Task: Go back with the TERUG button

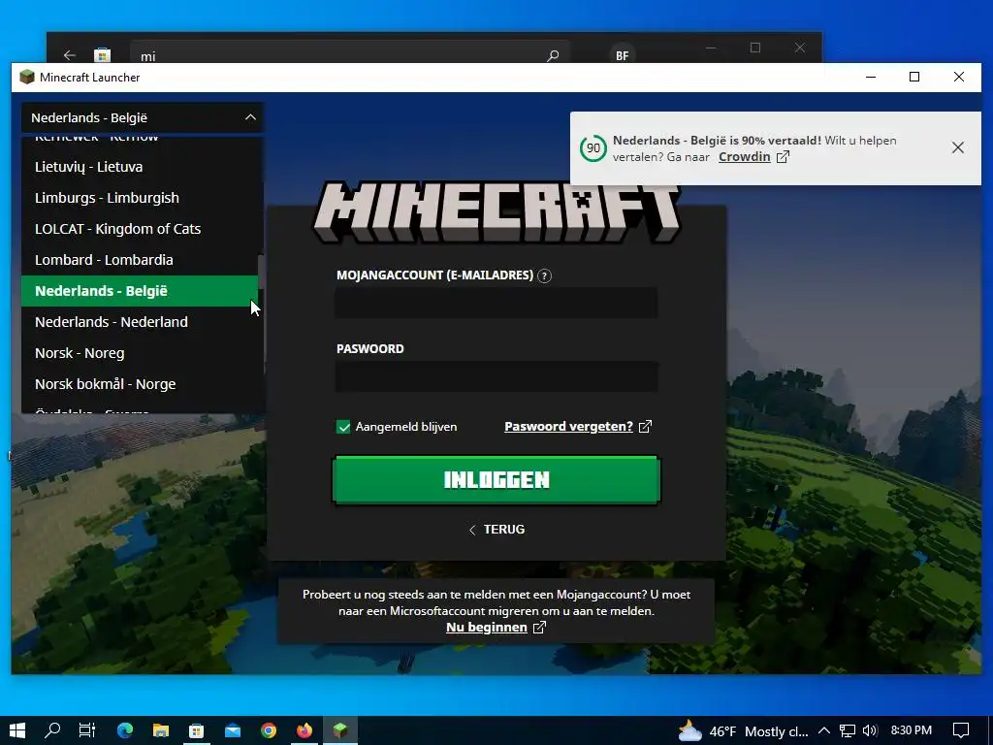Action: (x=496, y=529)
